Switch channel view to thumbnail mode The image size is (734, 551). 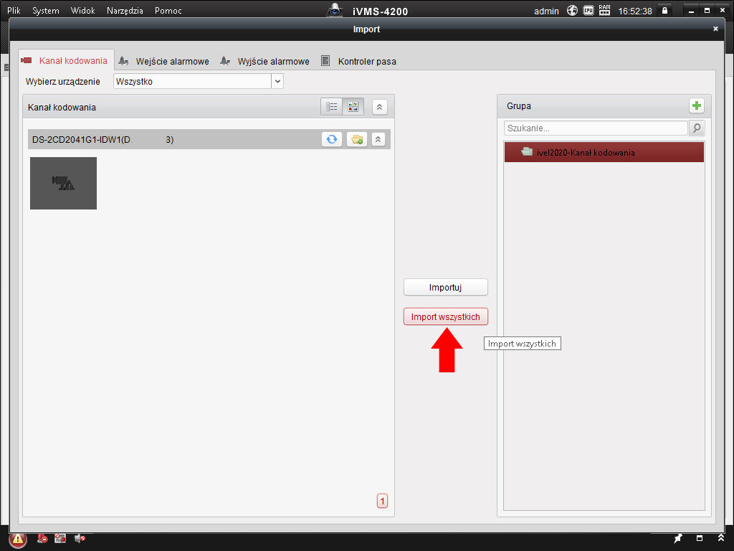coord(353,107)
